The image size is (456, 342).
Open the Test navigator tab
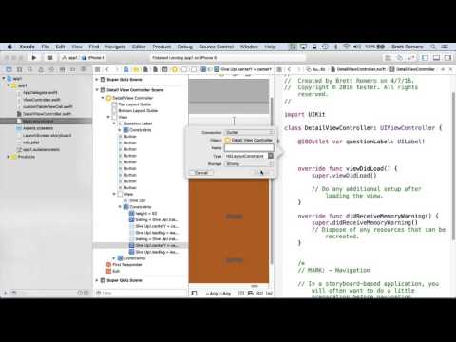(51, 69)
